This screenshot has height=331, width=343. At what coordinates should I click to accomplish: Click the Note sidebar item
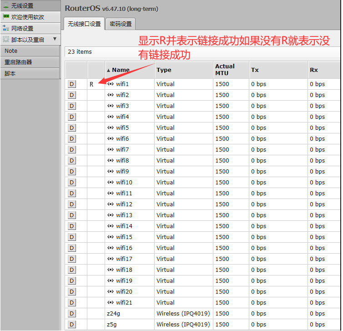pos(30,51)
